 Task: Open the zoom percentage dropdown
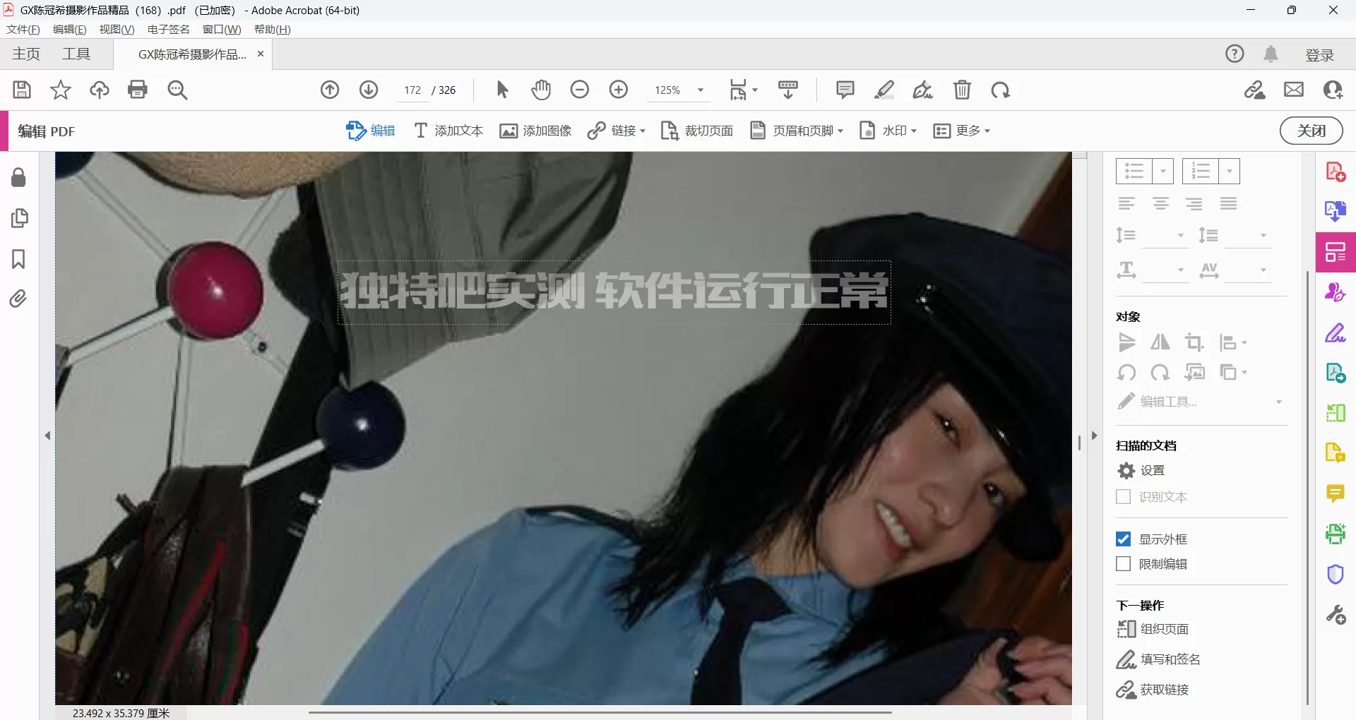tap(700, 90)
